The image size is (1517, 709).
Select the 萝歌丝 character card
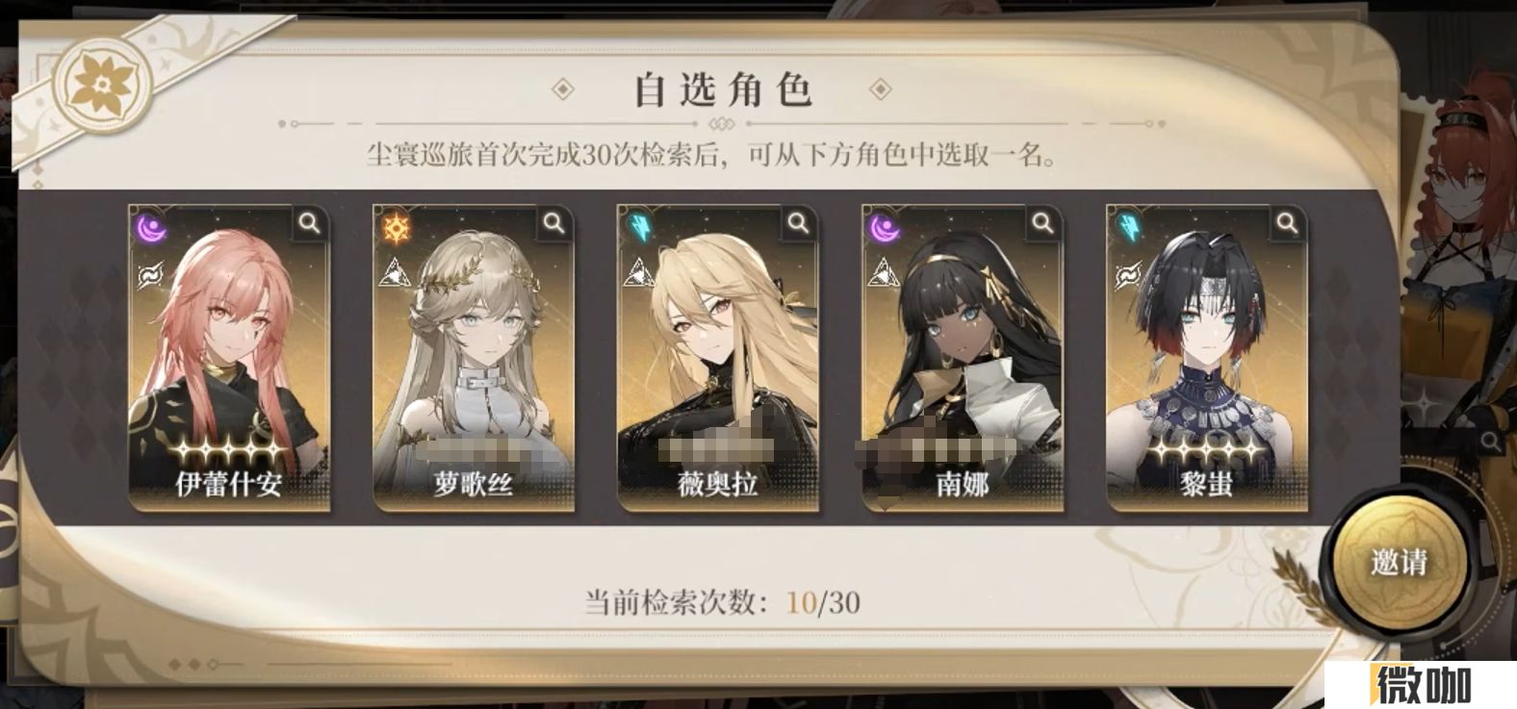point(474,358)
